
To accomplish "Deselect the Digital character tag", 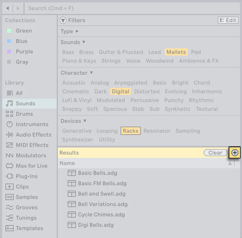I will [x=121, y=91].
